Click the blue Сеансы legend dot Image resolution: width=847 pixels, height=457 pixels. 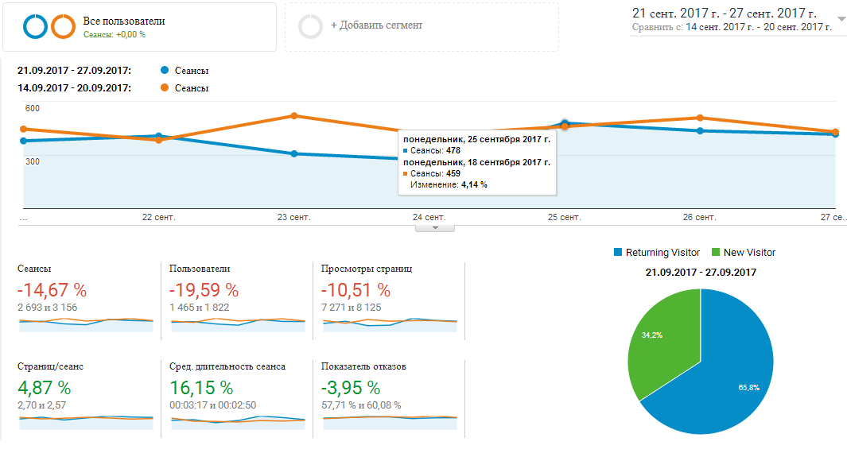(165, 70)
